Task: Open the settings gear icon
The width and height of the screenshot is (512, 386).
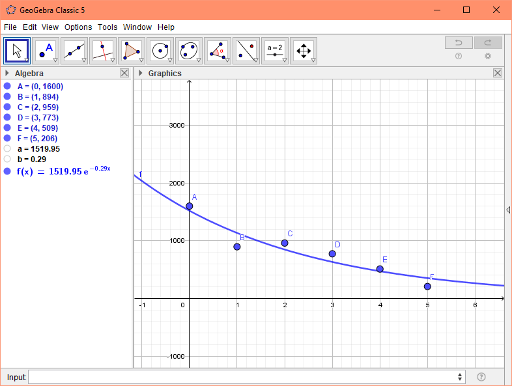Action: click(x=488, y=56)
